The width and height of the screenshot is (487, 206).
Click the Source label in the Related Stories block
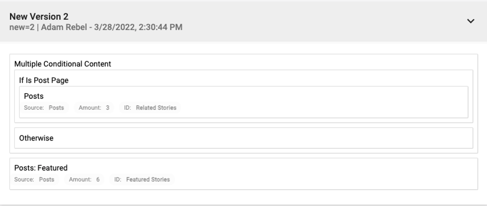[x=34, y=108]
